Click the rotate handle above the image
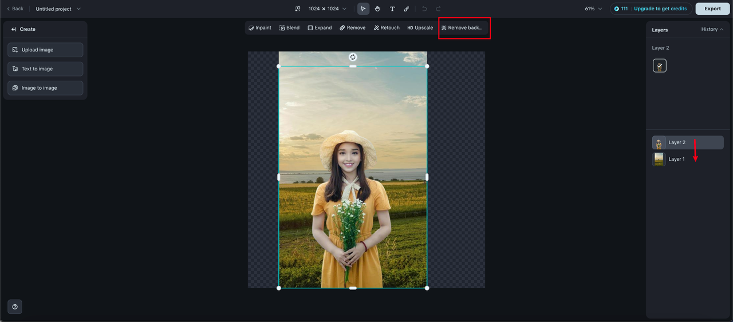 [x=353, y=57]
